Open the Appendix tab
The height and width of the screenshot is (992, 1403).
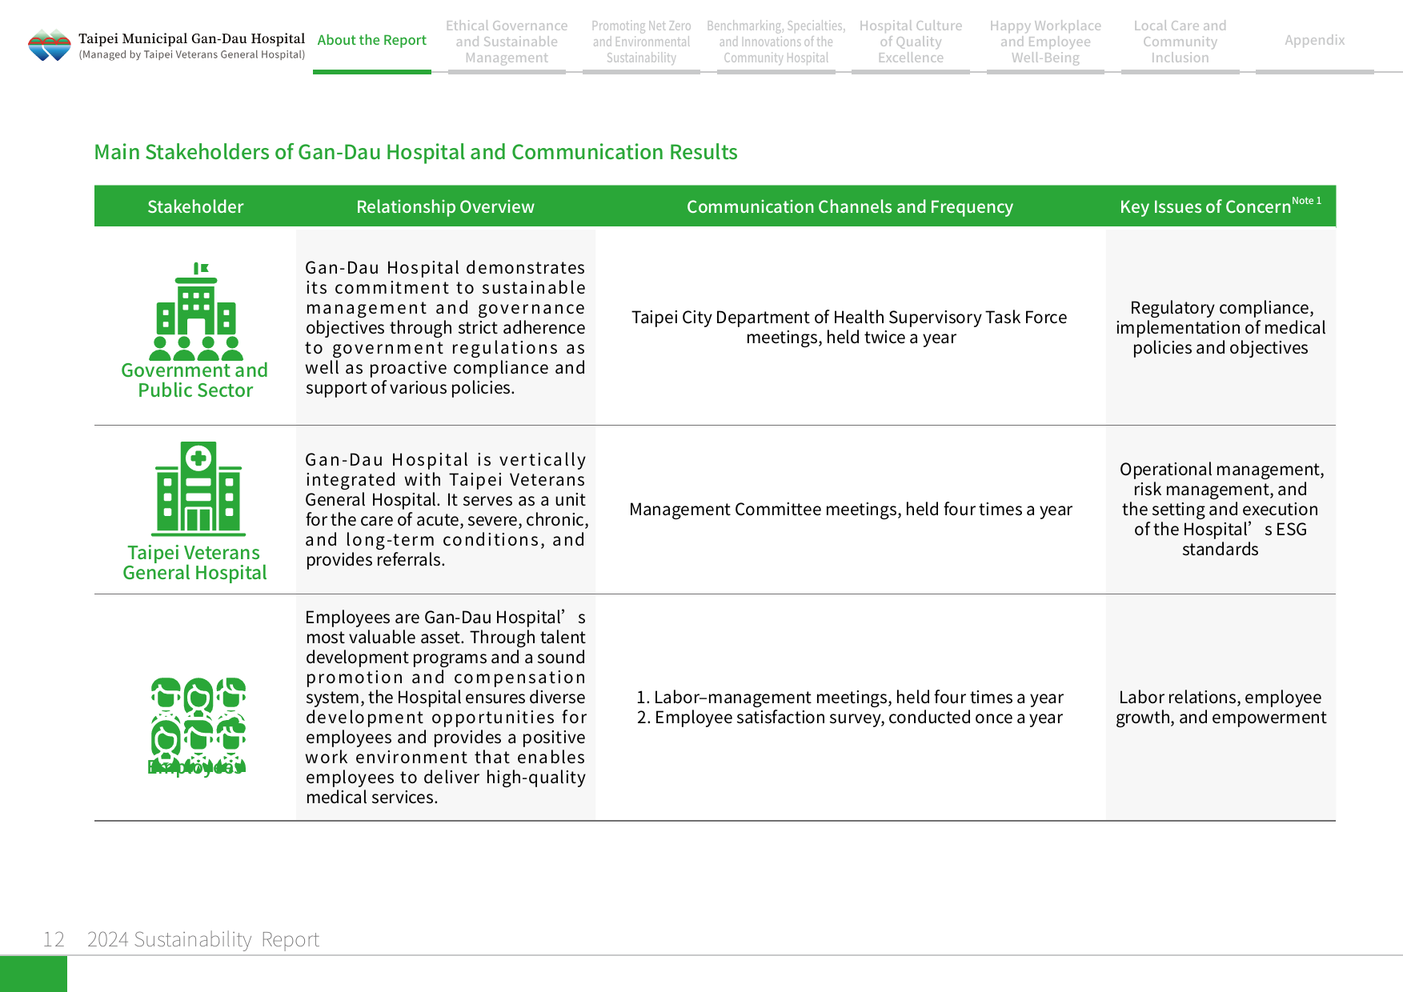[x=1314, y=40]
